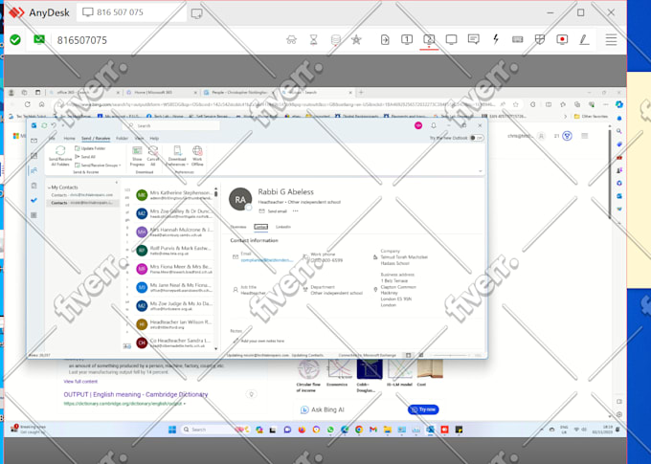The image size is (651, 464).
Task: Click Send email for Rabbi G Abeless
Action: (x=273, y=211)
